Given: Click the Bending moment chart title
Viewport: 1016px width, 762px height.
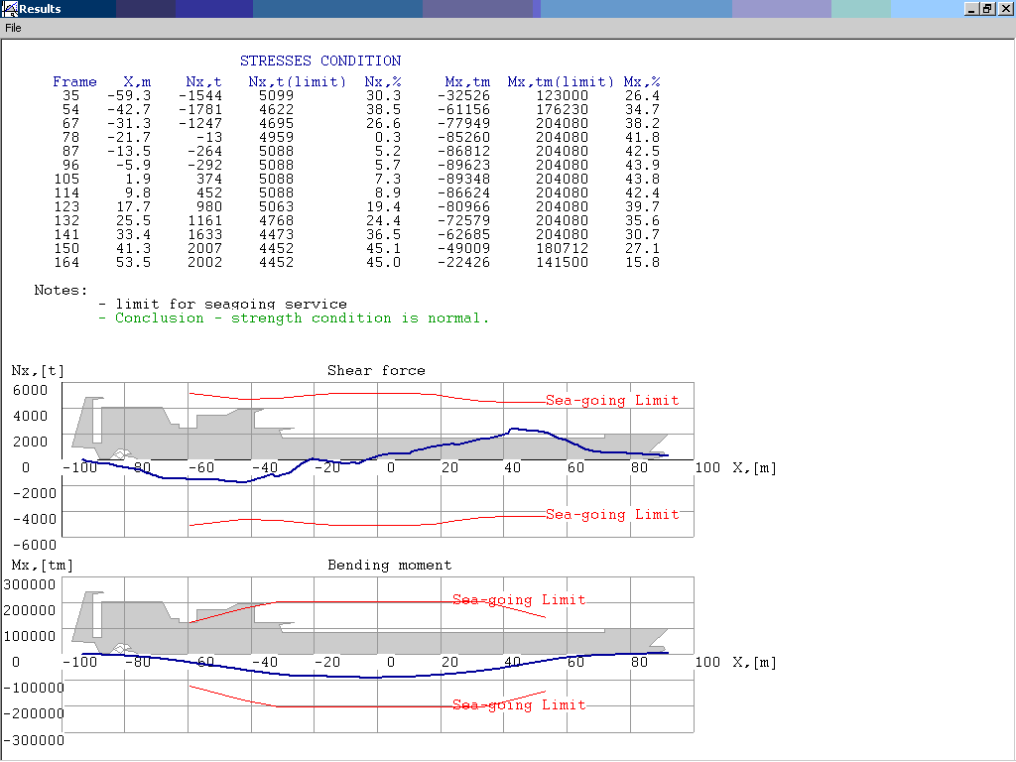Looking at the screenshot, I should [389, 565].
